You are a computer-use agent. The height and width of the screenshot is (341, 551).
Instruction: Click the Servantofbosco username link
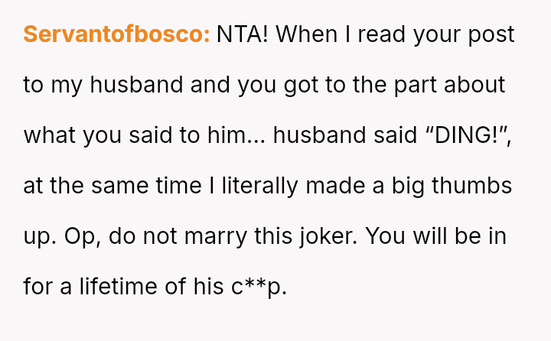[116, 34]
